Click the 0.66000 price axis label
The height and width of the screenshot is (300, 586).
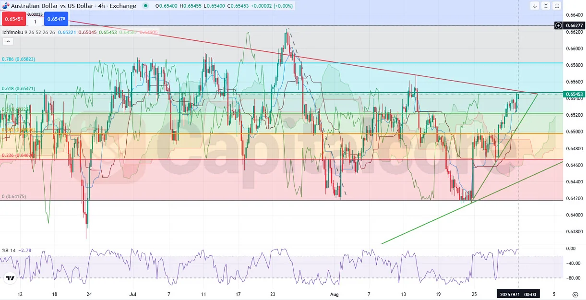(574, 48)
